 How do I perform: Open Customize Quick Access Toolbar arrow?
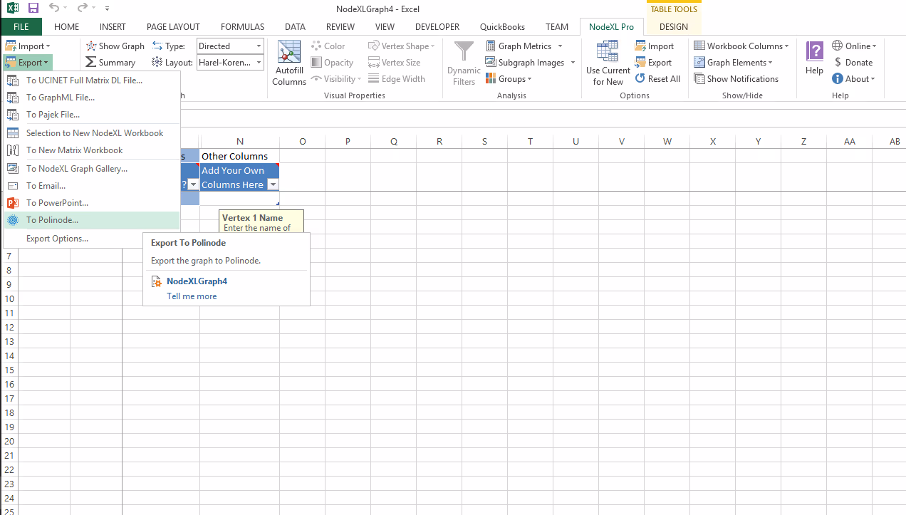pos(107,9)
